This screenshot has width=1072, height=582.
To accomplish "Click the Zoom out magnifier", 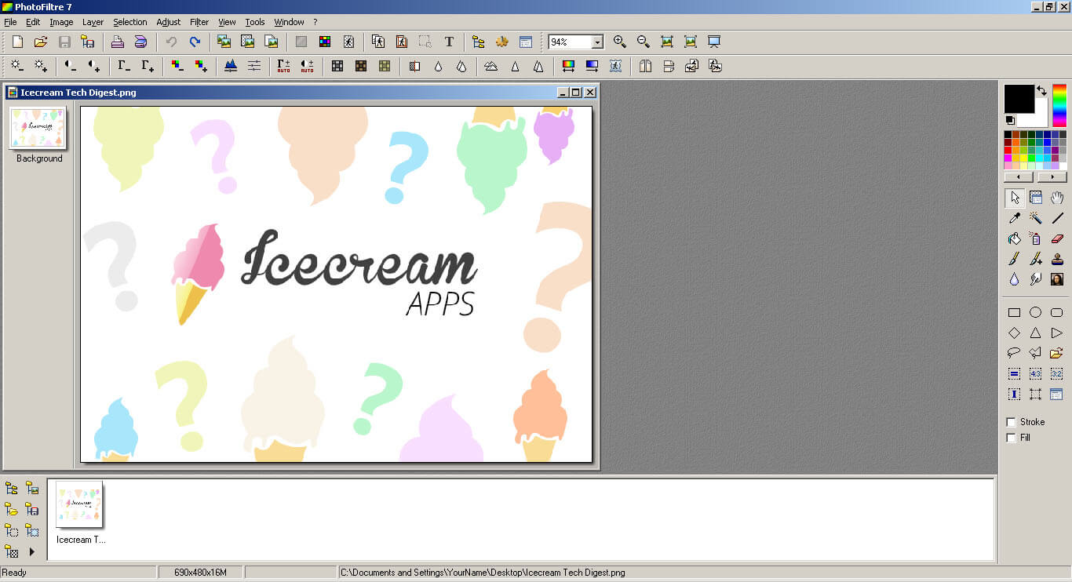I will tap(644, 42).
